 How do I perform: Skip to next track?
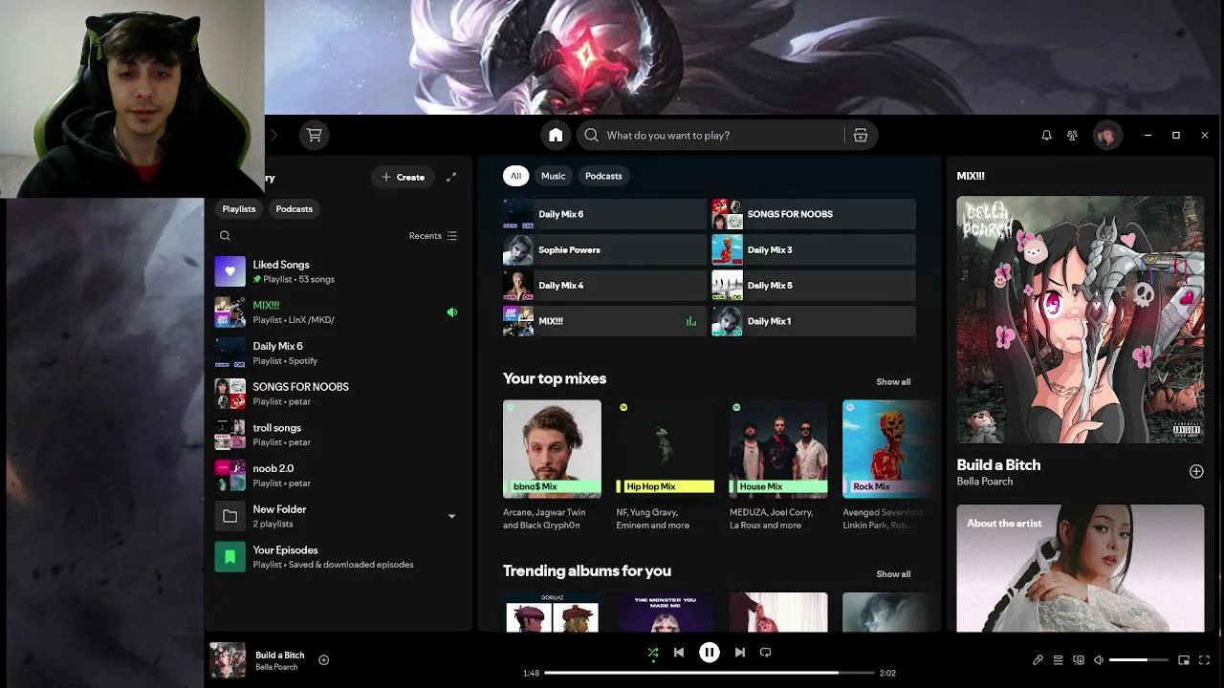739,652
